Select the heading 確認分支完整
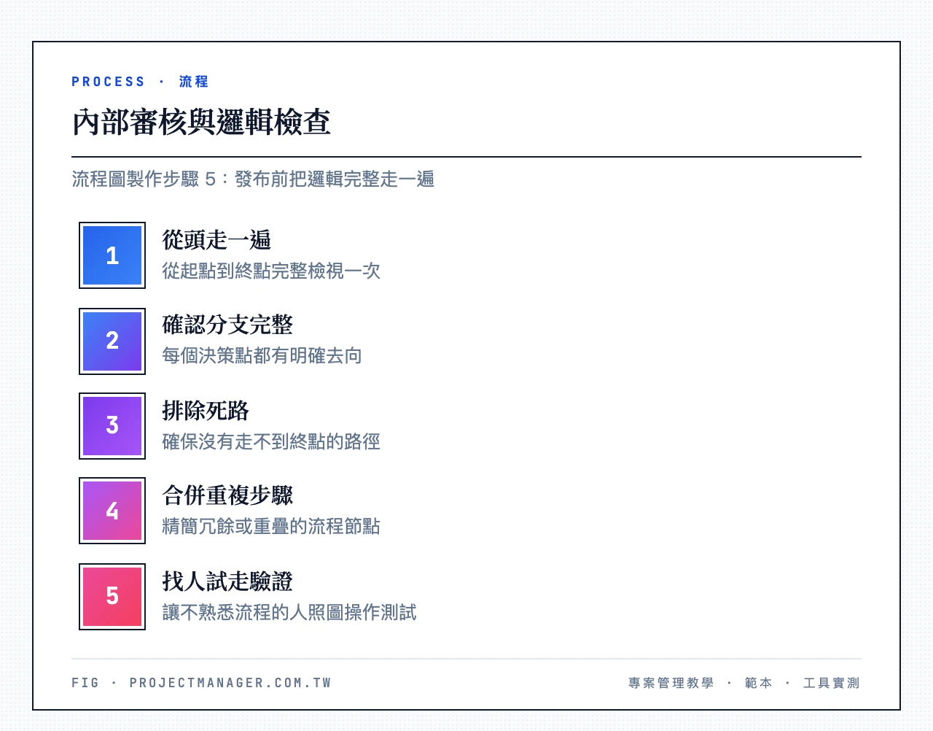This screenshot has width=933, height=731. coord(227,325)
